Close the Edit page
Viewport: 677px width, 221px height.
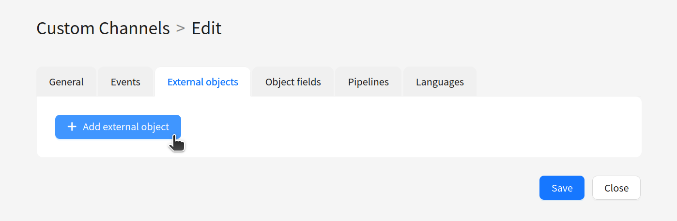pyautogui.click(x=616, y=188)
